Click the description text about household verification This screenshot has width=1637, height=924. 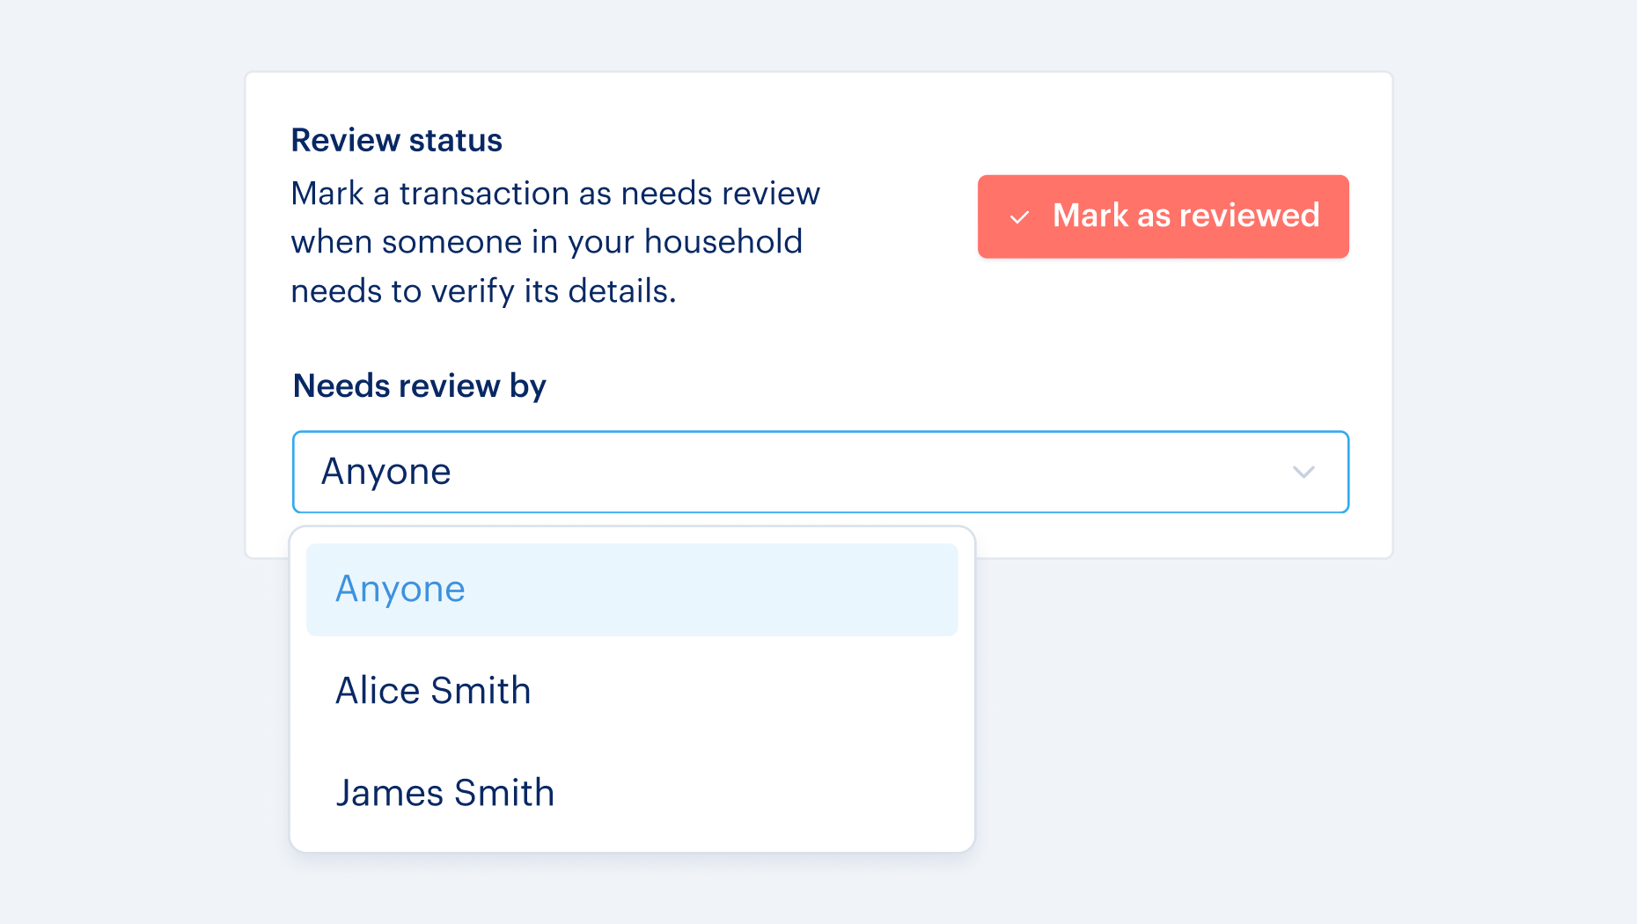click(555, 242)
